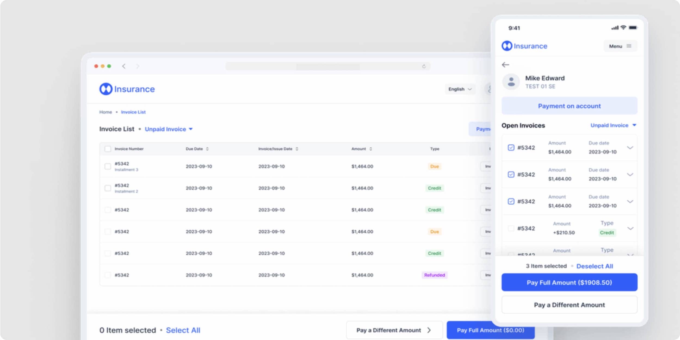
Task: Go to Home in the breadcrumb
Action: tap(106, 112)
